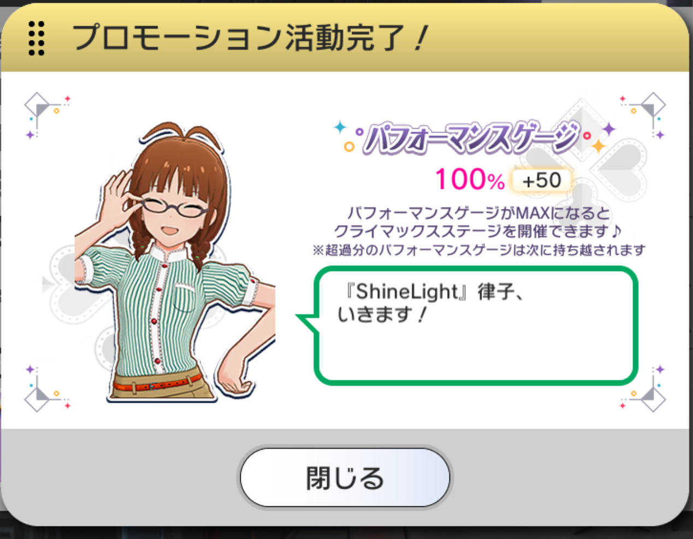Click the pink 100% gauge value
This screenshot has width=693, height=539.
coord(470,179)
